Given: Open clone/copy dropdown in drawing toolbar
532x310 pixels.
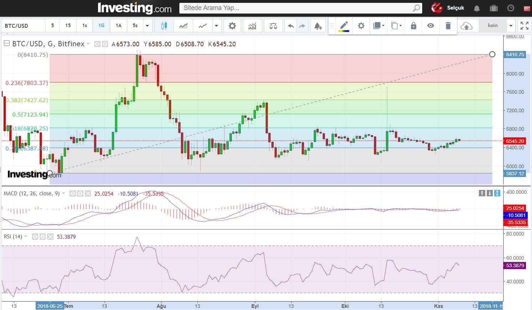Looking at the screenshot, I should click(x=396, y=26).
